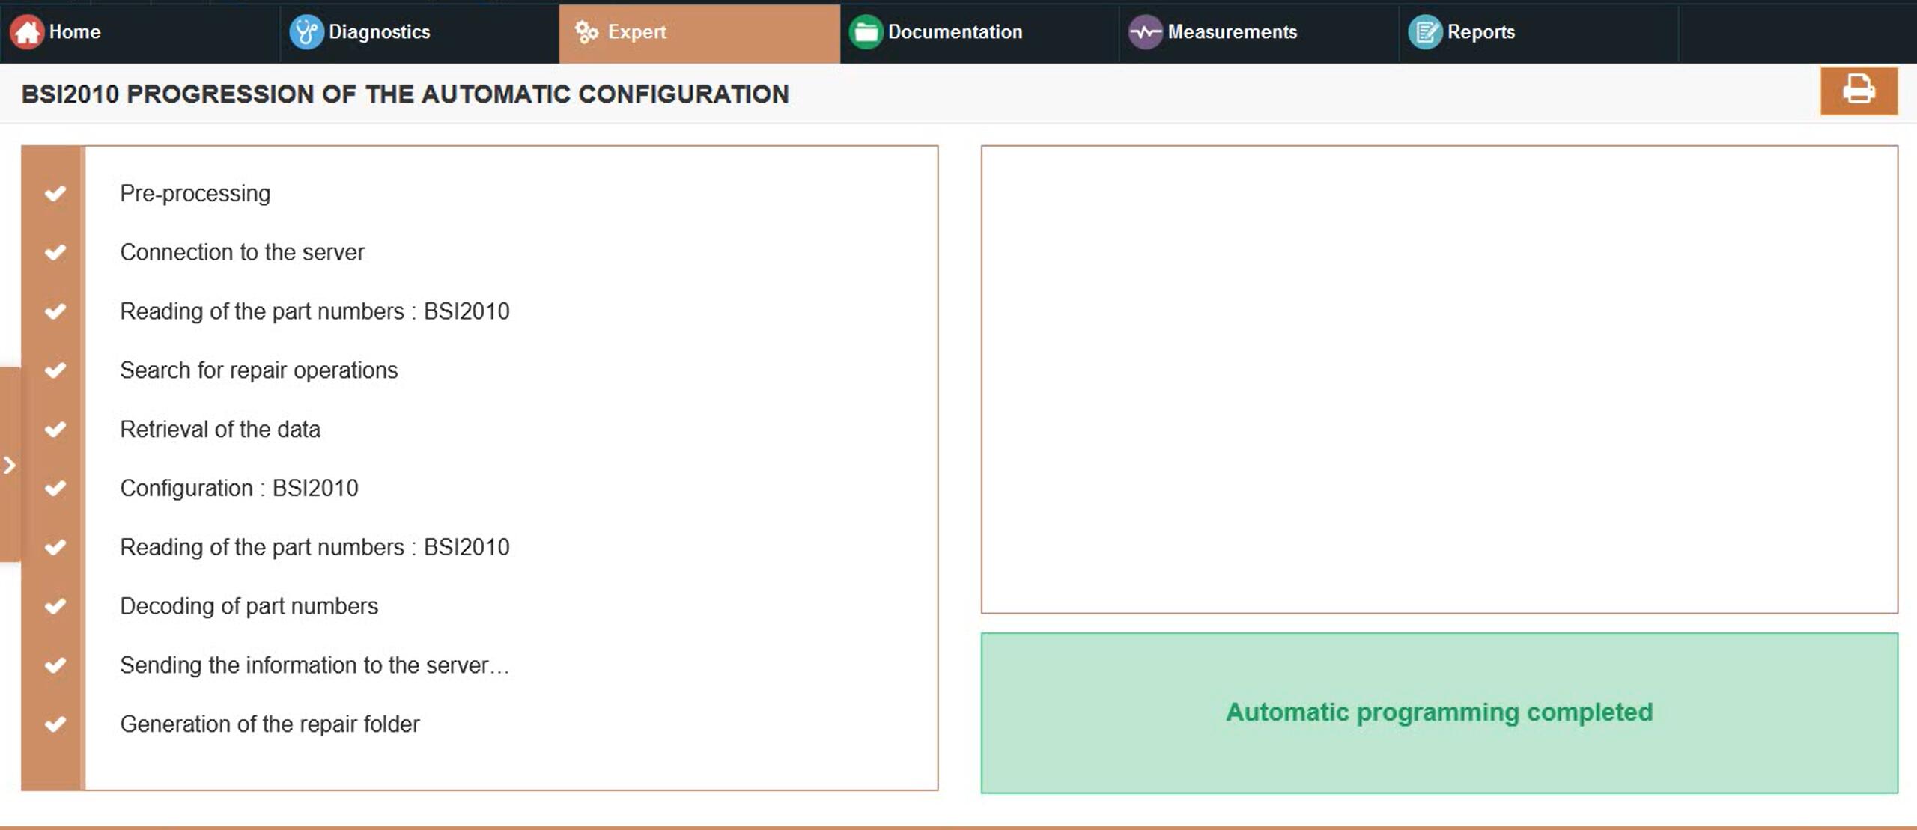The height and width of the screenshot is (830, 1917).
Task: Open the Measurements tab
Action: tap(1232, 32)
